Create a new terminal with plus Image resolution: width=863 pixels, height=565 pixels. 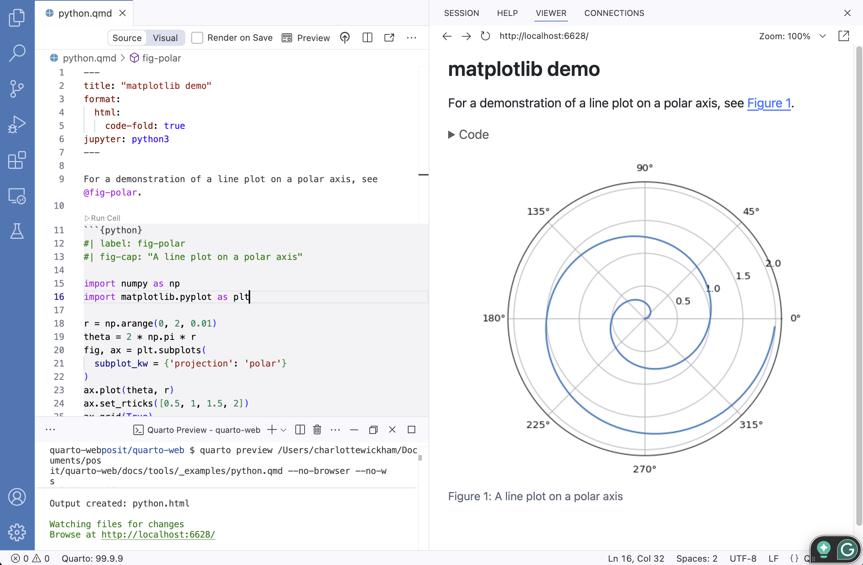click(272, 430)
